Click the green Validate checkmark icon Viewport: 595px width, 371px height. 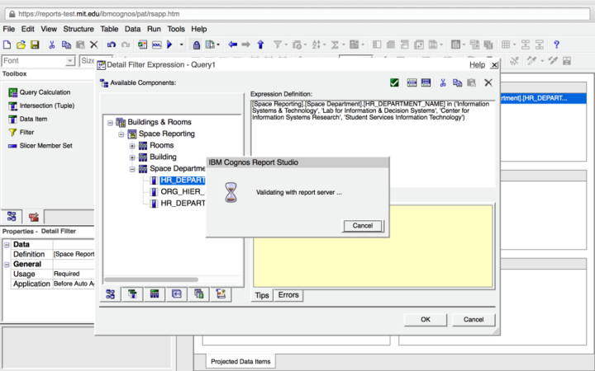click(394, 82)
